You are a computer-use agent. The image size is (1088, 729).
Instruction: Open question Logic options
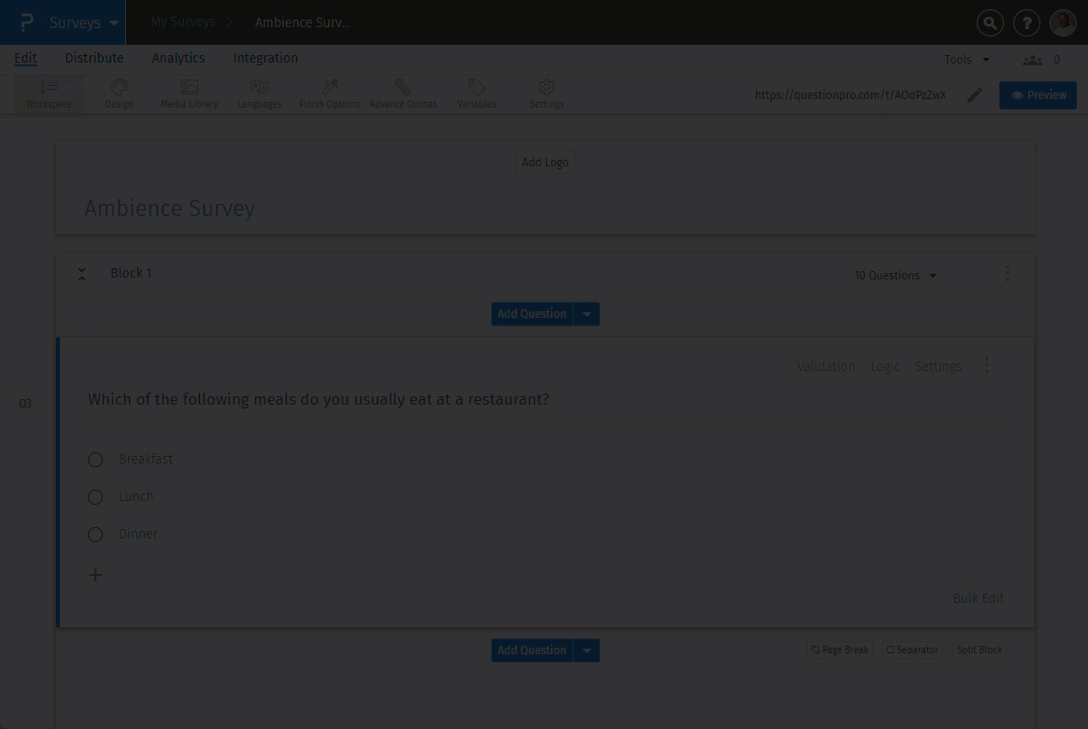[x=884, y=366]
